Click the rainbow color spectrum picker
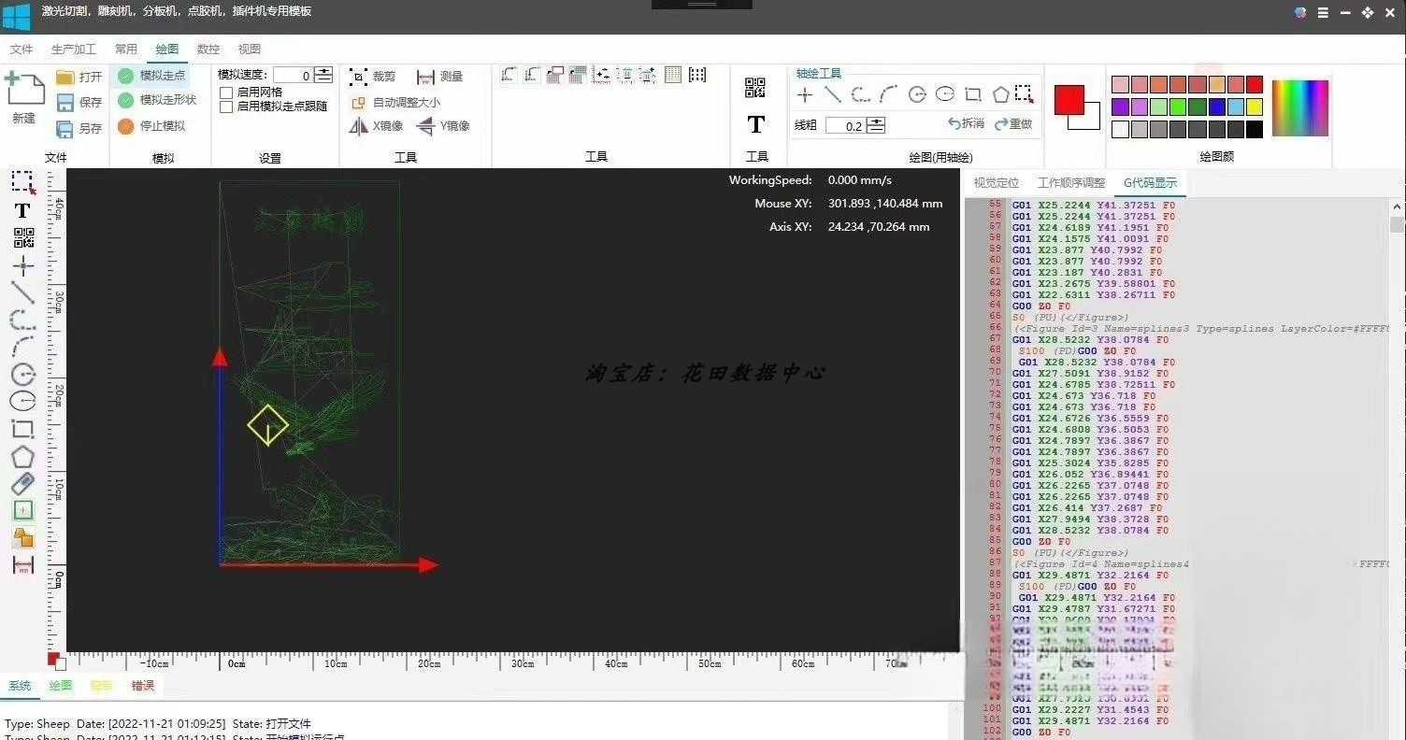 1300,107
